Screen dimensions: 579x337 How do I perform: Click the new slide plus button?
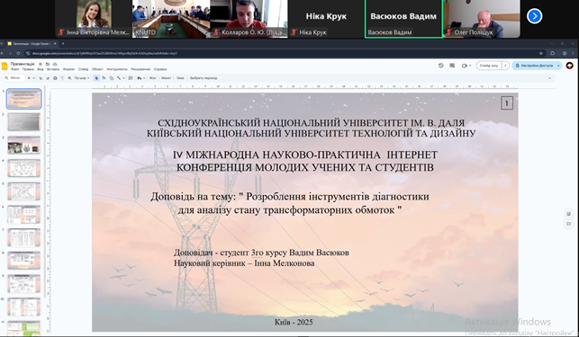[x=29, y=78]
